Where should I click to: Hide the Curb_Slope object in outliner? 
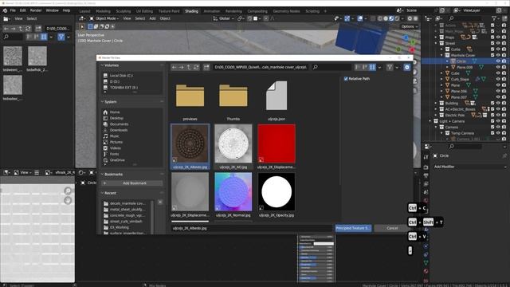(x=498, y=79)
